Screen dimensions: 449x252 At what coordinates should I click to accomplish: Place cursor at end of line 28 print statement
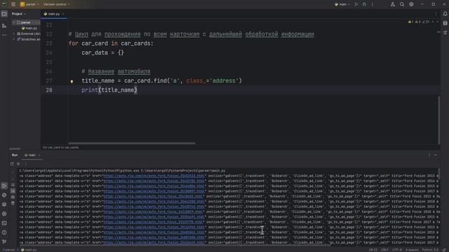click(138, 90)
